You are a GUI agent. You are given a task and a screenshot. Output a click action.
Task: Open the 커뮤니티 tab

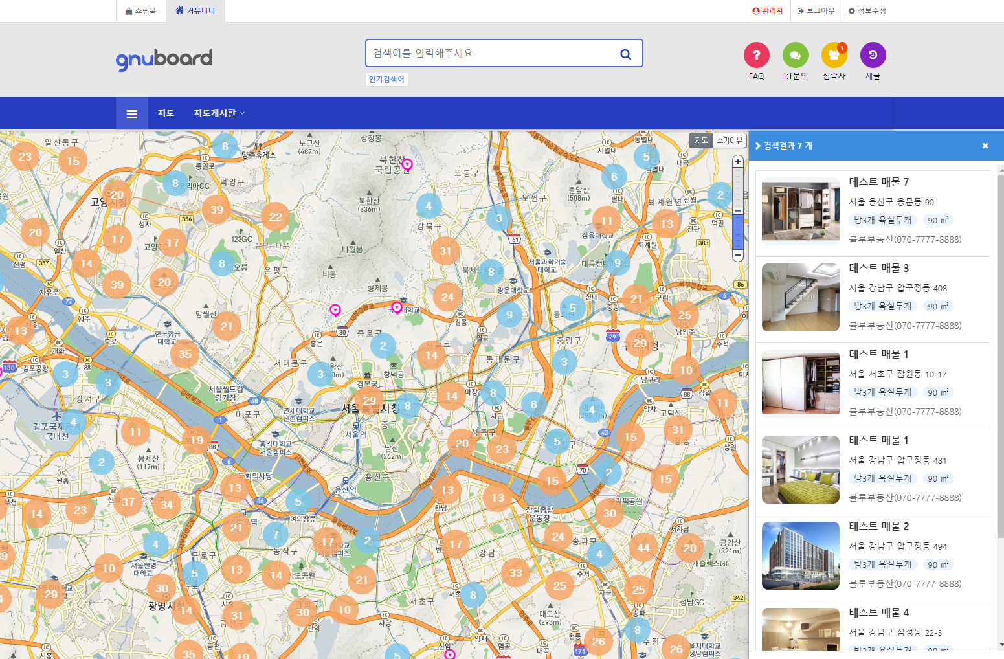pos(195,11)
